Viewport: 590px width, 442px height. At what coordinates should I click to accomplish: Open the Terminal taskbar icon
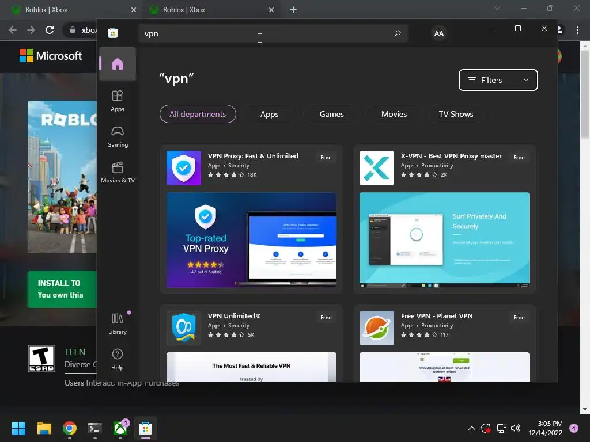click(x=95, y=428)
